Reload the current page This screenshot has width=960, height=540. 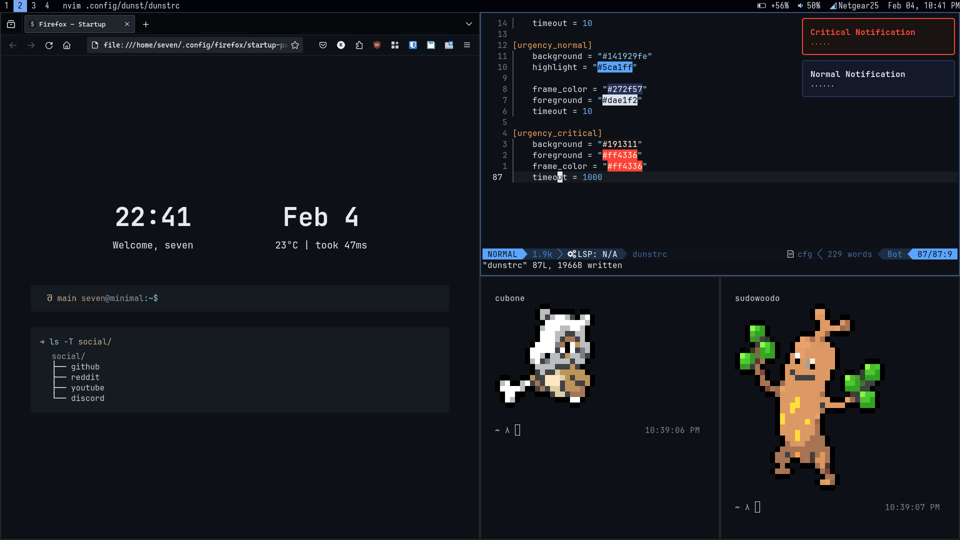pos(49,45)
